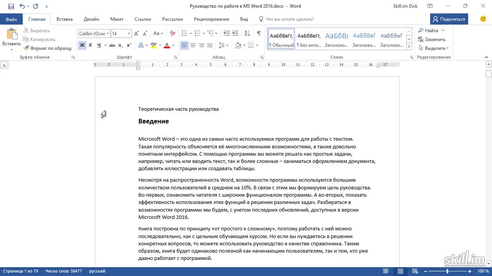
Task: Undo the last action
Action: [22, 6]
